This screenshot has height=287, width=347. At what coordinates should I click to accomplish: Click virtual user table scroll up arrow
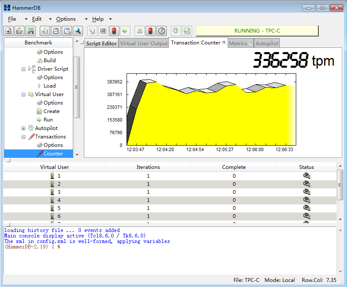pyautogui.click(x=340, y=166)
